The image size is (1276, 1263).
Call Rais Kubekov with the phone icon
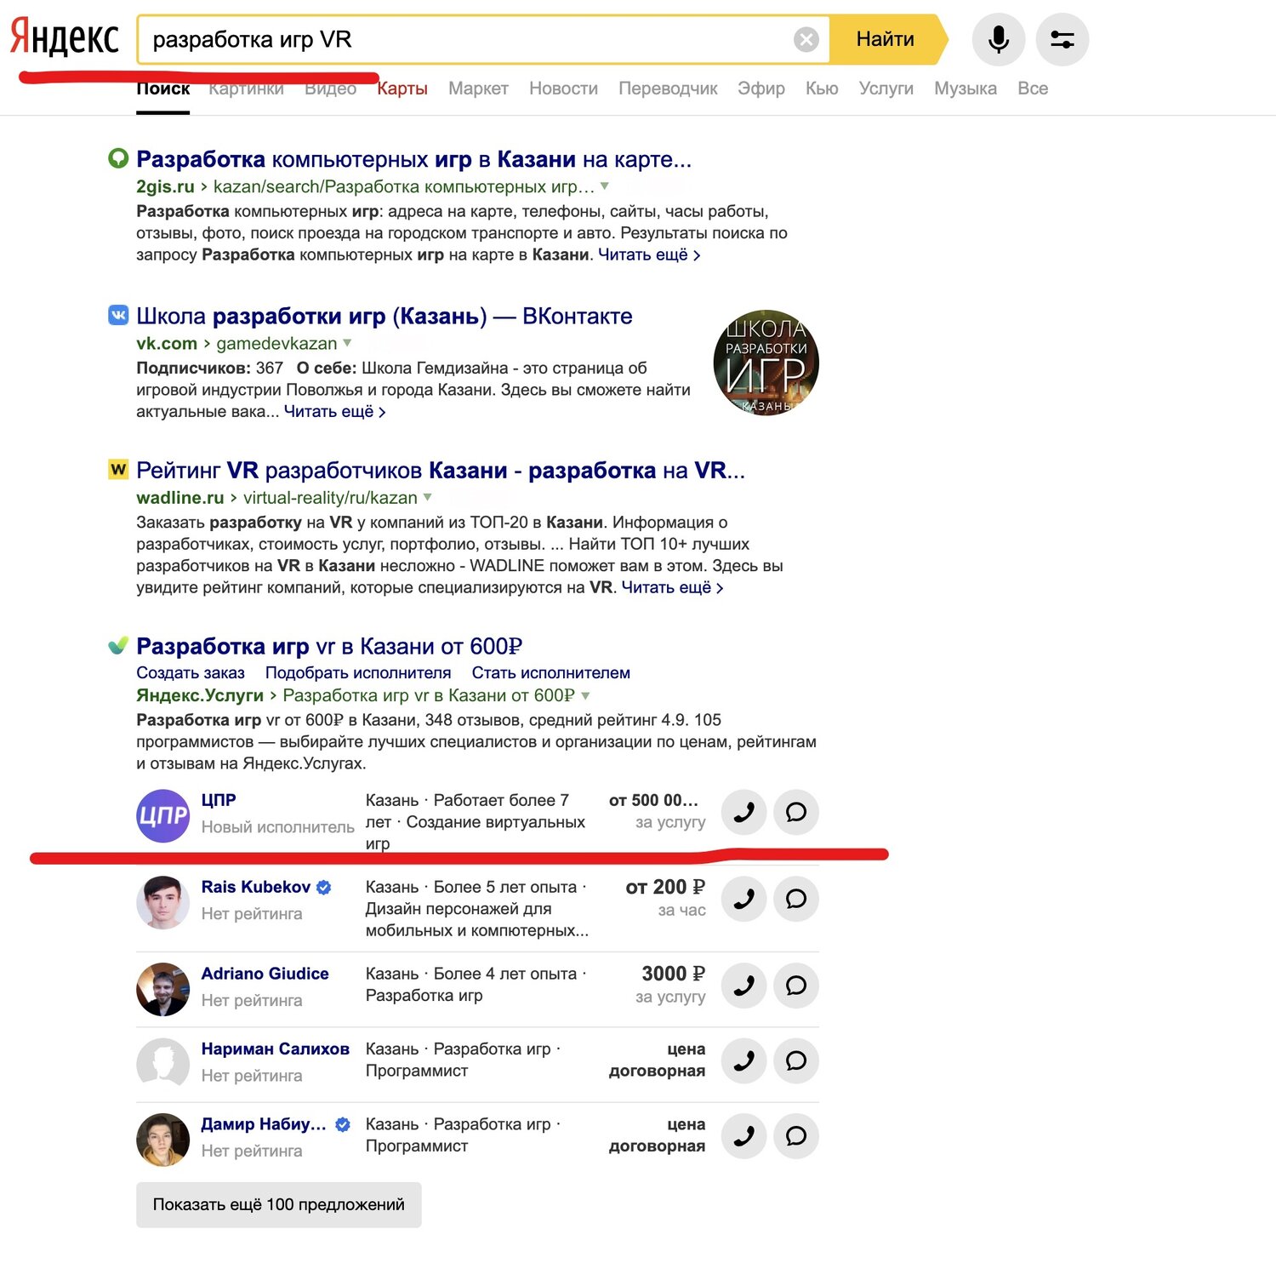tap(744, 899)
